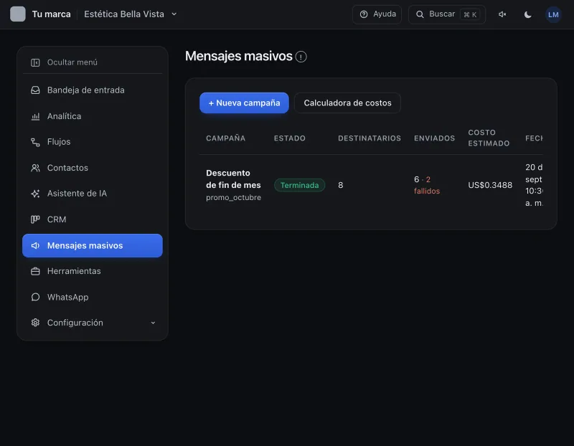Click the Mensajes masivos megaphone icon
574x446 pixels.
pyautogui.click(x=35, y=245)
